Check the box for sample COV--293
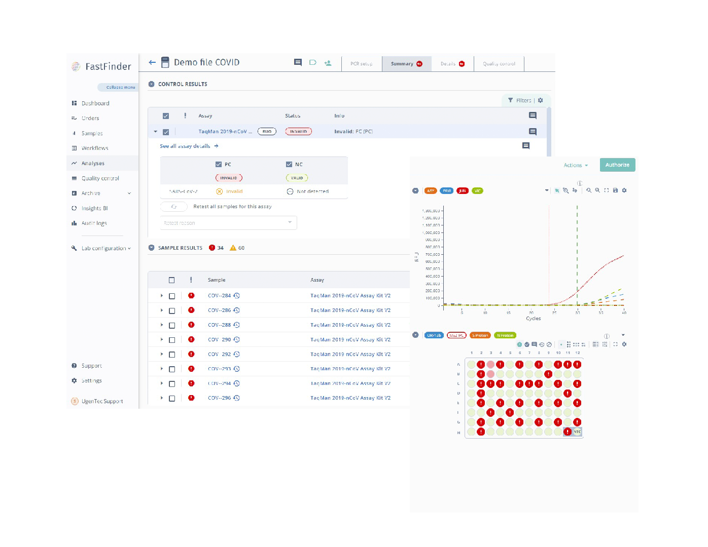The width and height of the screenshot is (708, 547). pyautogui.click(x=172, y=370)
